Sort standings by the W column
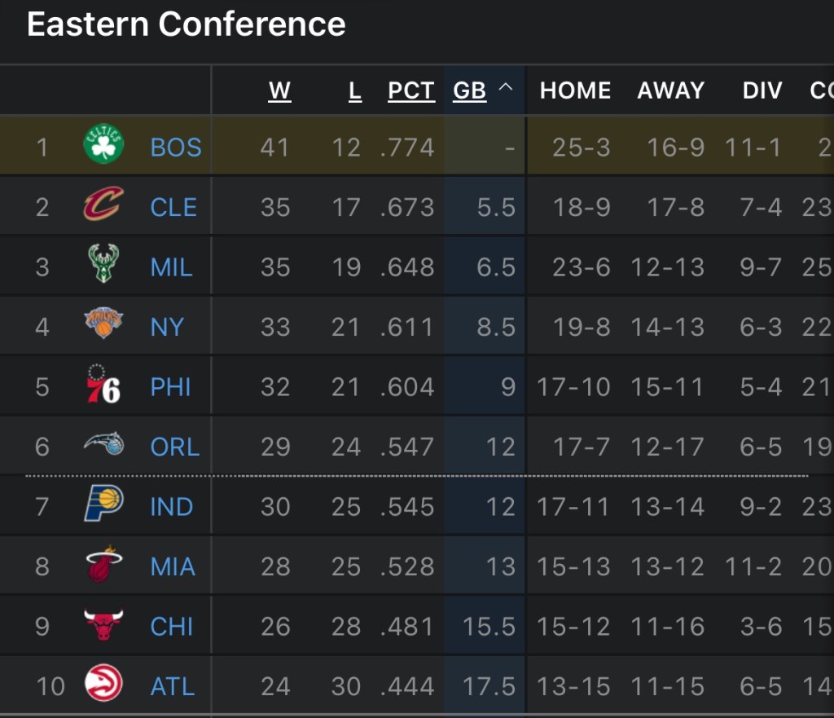The width and height of the screenshot is (834, 718). coord(279,90)
